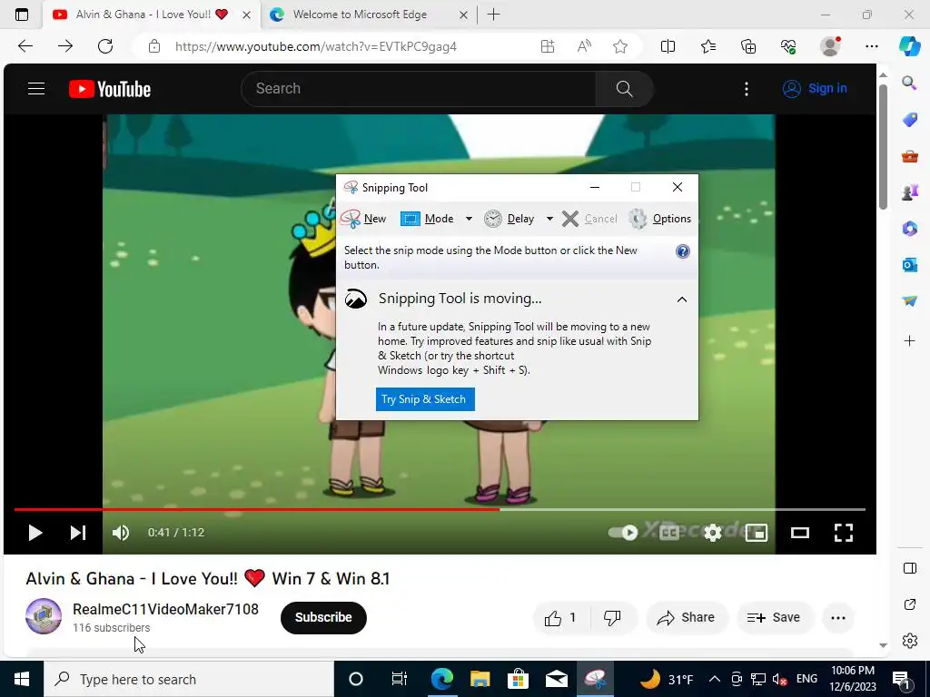The image size is (930, 697).
Task: Open Edge Settings and more menu
Action: coord(871,46)
